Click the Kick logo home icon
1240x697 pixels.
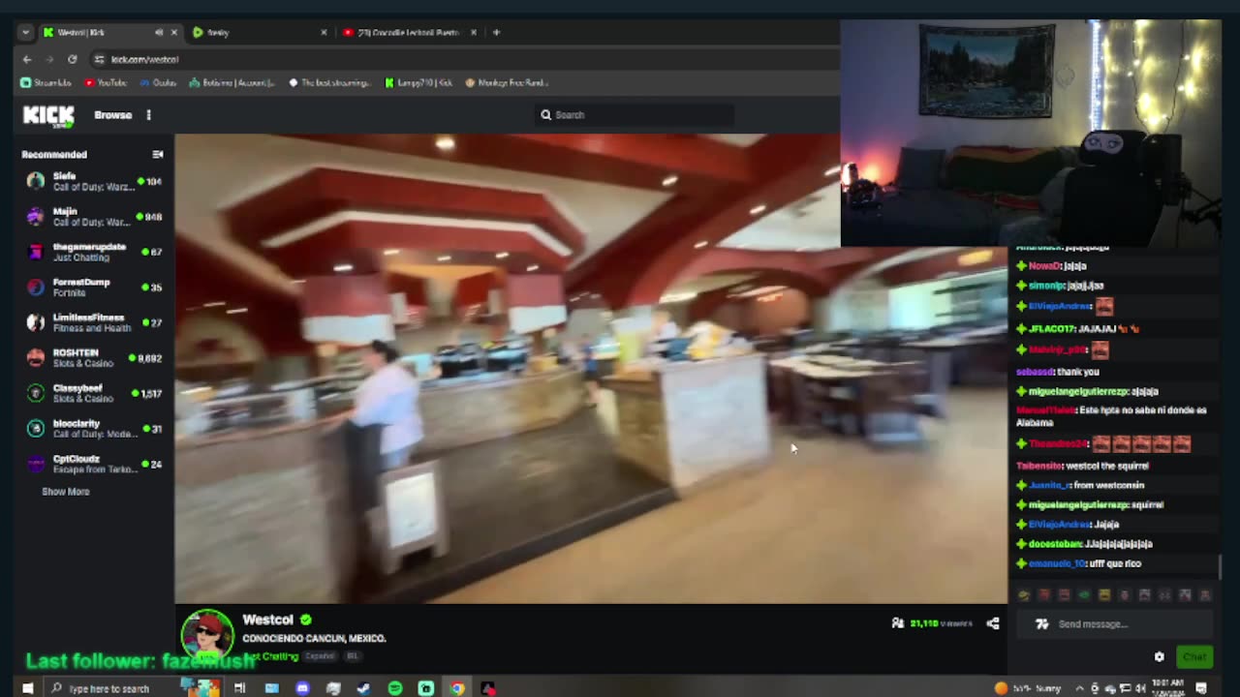coord(48,115)
